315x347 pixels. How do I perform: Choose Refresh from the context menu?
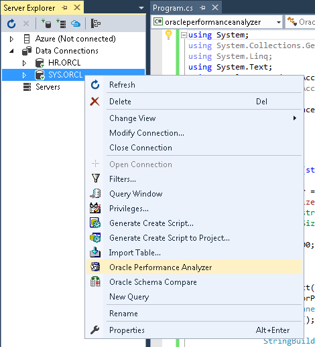(194, 85)
